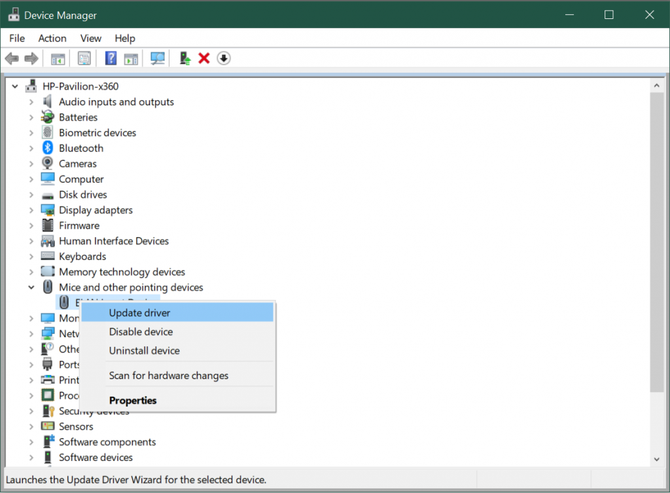Viewport: 670px width, 493px height.
Task: Expand the Sensors chevron
Action: 31,426
